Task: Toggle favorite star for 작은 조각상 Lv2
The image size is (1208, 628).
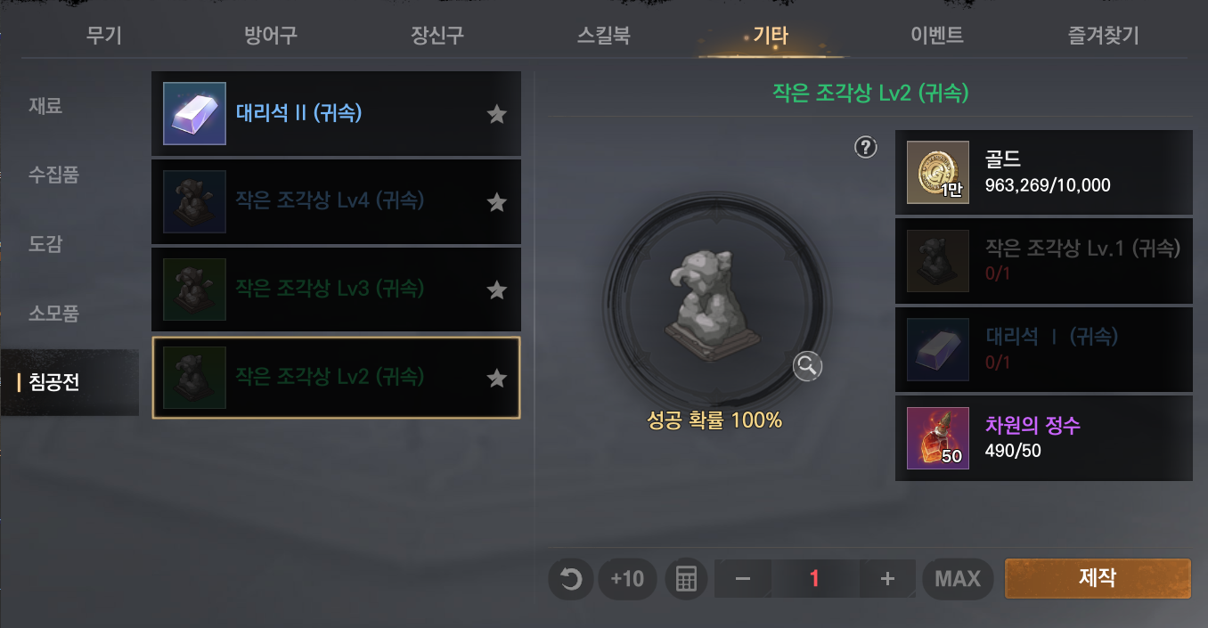Action: (497, 379)
